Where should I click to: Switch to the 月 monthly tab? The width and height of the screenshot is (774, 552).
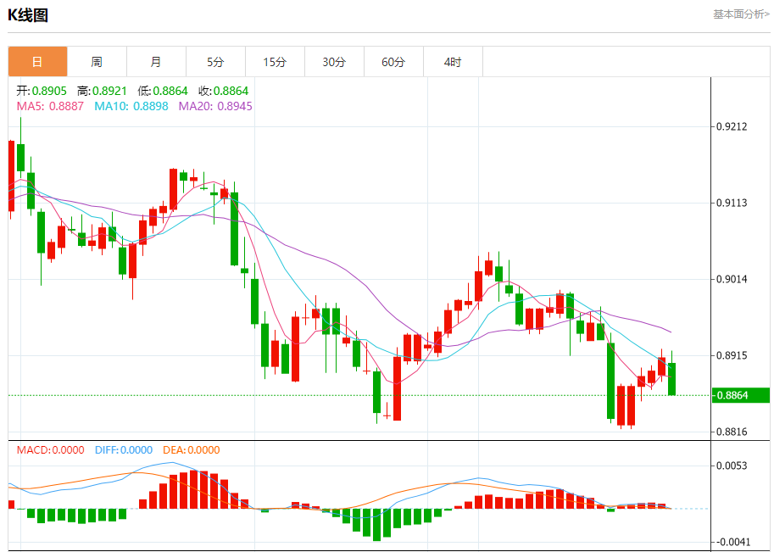point(156,62)
